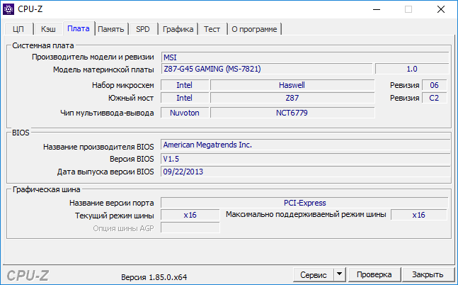Click the Intel value beside Южный мост

point(185,98)
